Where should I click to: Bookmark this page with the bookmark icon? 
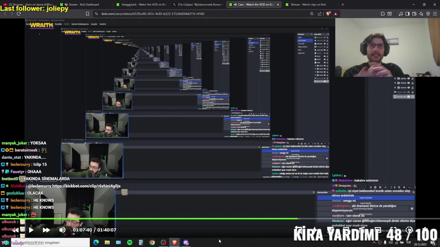87,14
